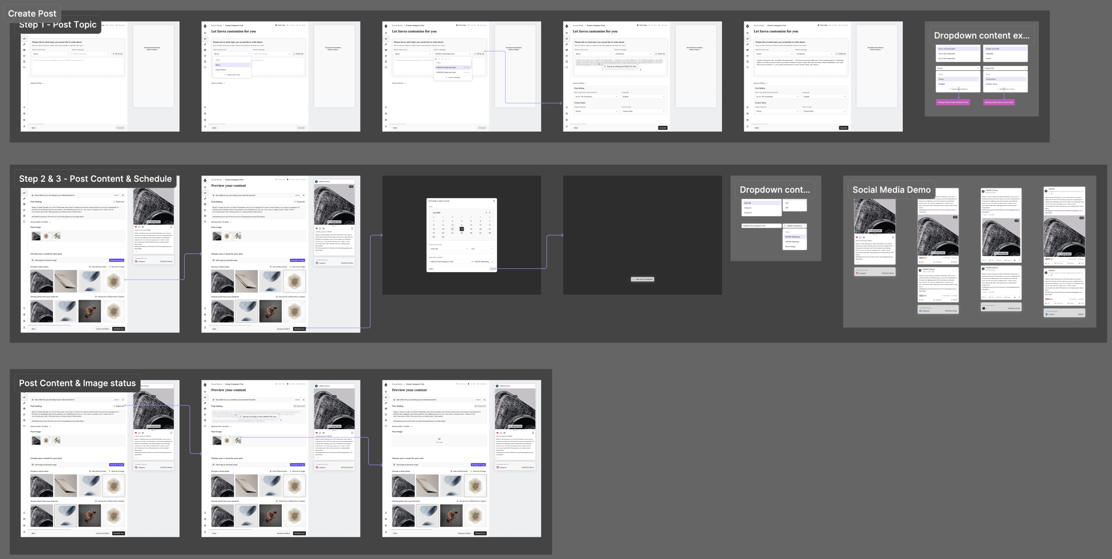
Task: Open the 10:00 AM time dropdown
Action: tap(448, 249)
